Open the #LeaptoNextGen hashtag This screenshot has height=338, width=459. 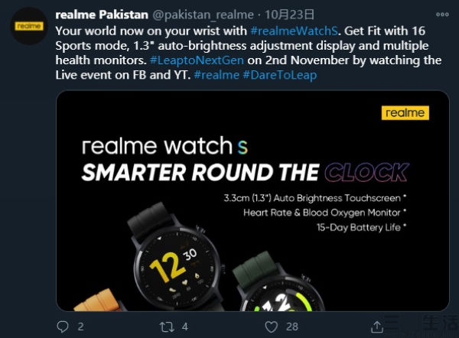197,60
